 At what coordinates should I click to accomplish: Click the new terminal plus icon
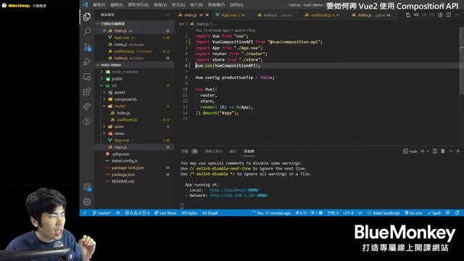(423, 152)
